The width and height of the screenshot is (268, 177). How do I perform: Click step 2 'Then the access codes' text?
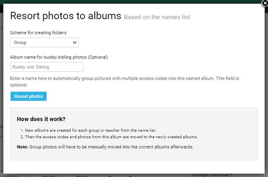(x=111, y=137)
